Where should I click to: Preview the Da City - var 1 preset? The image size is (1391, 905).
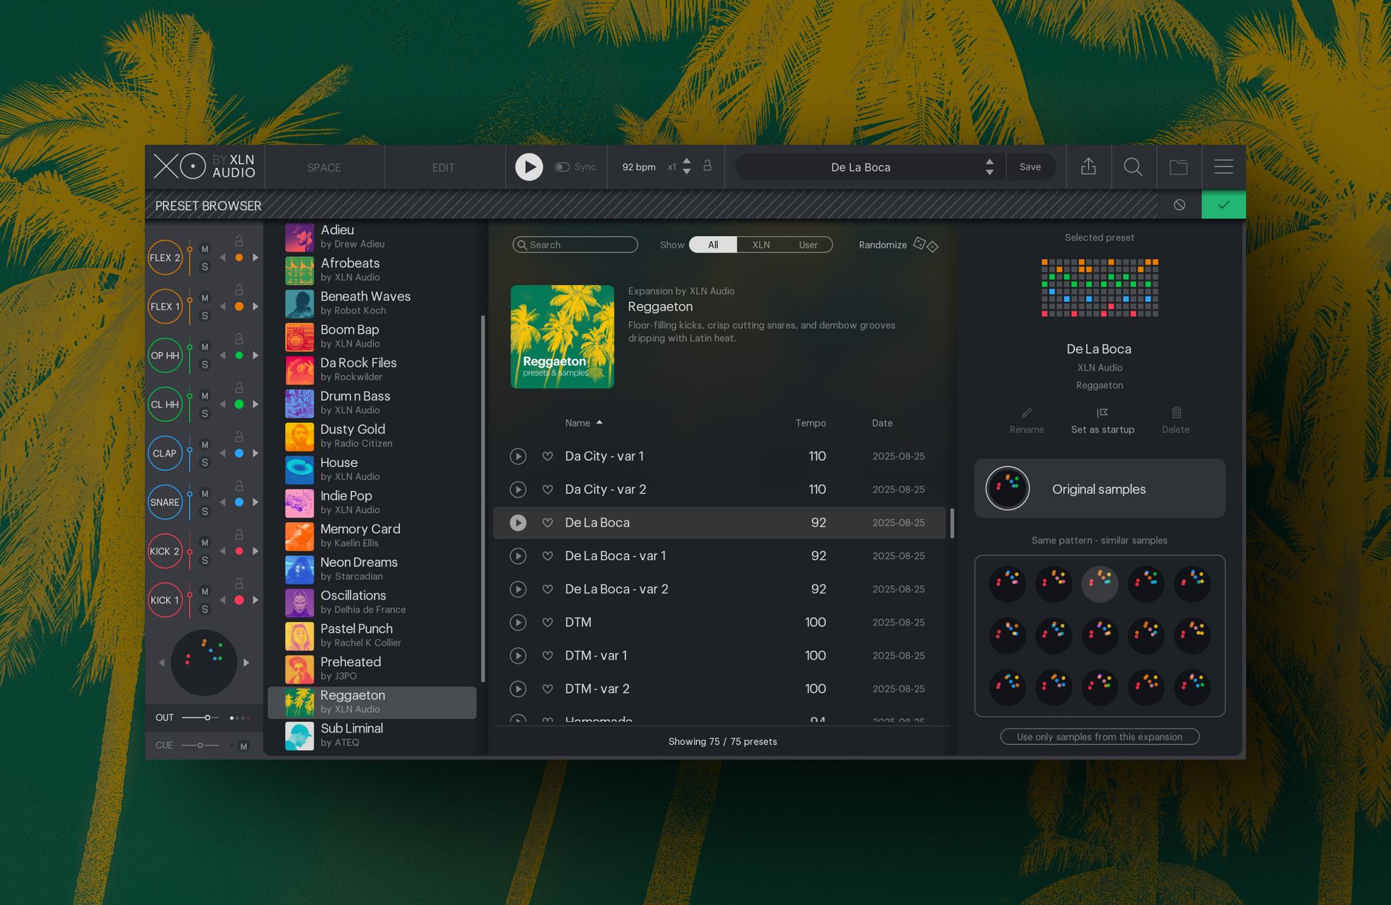[x=518, y=456]
